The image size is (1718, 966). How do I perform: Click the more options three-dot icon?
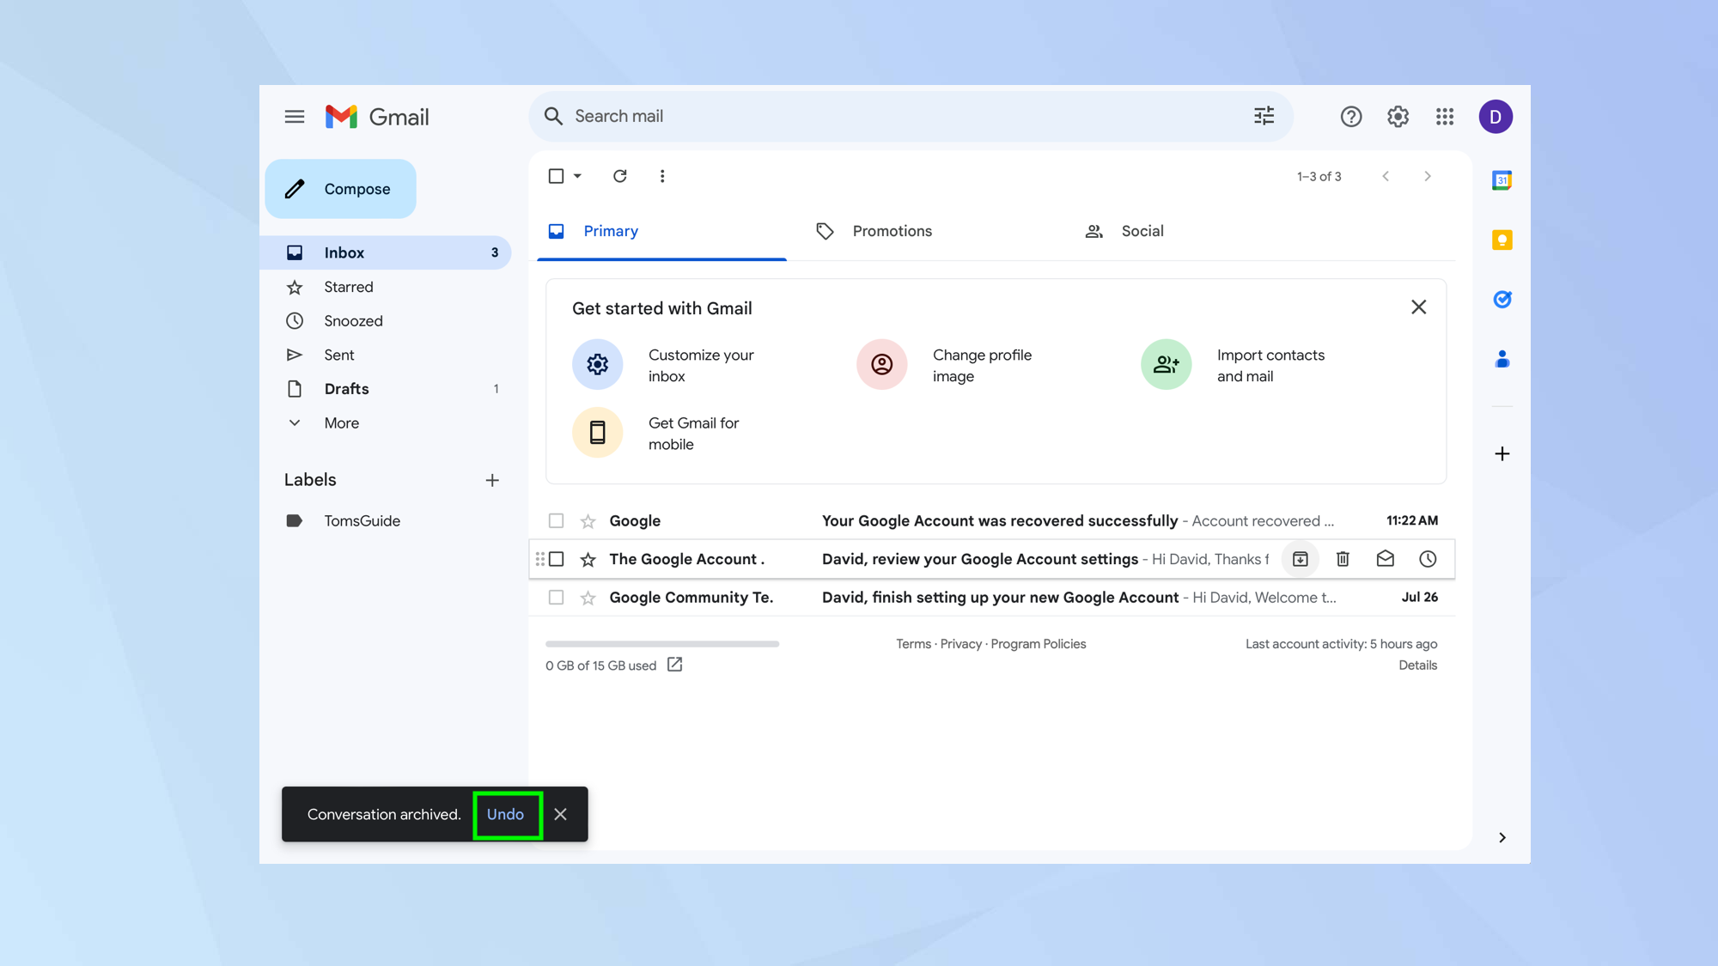pyautogui.click(x=663, y=176)
